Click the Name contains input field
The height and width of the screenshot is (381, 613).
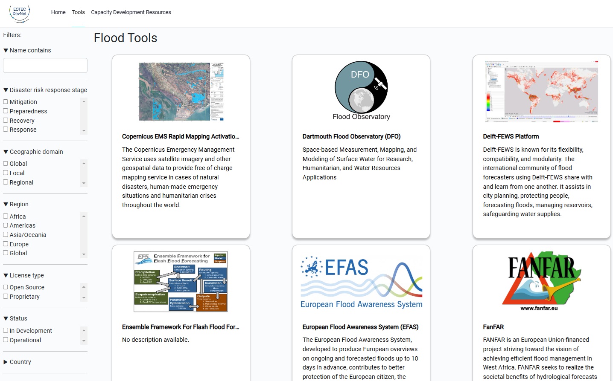[x=45, y=65]
